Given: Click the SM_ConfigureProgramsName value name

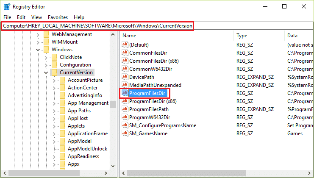Looking at the screenshot, I should pos(163,125).
